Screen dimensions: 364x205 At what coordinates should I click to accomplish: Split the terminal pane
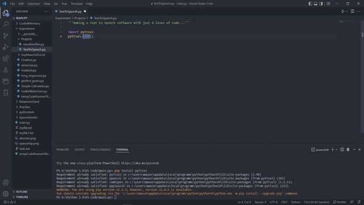342,150
